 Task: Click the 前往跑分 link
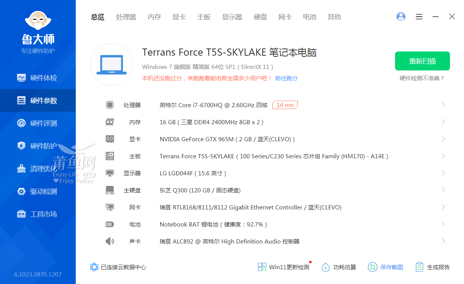(x=286, y=78)
